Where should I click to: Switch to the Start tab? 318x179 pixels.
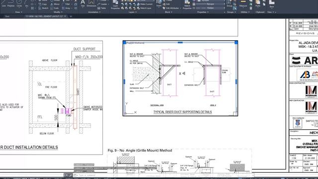pyautogui.click(x=7, y=16)
